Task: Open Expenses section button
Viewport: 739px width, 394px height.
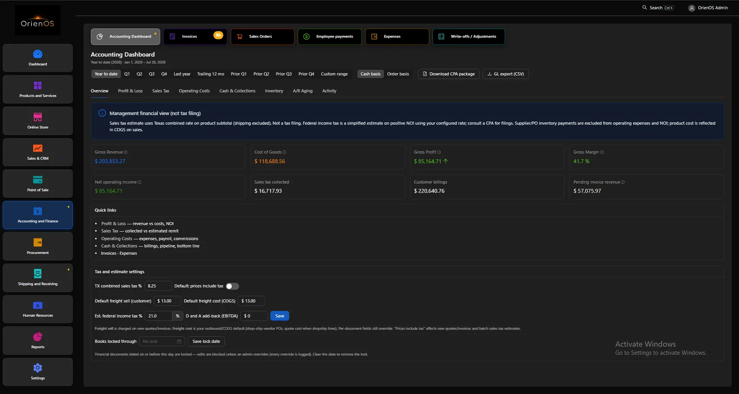Action: (x=397, y=37)
